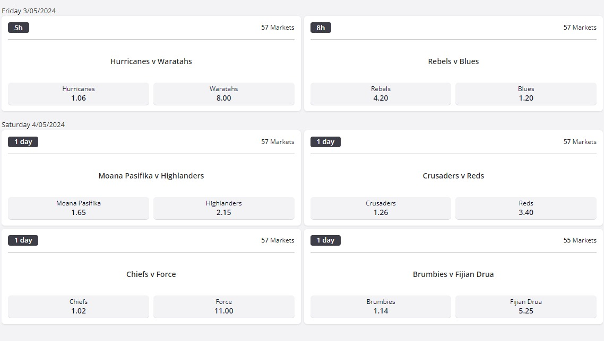
Task: Bet on Force at 11.00
Action: tap(223, 307)
